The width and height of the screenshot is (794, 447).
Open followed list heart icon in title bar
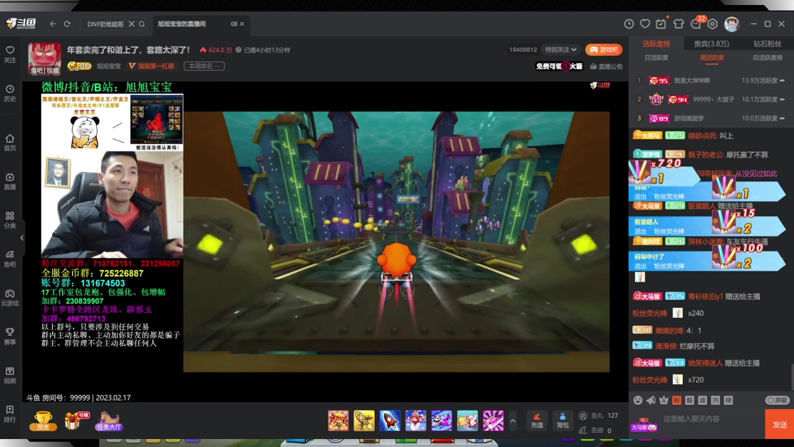[645, 24]
